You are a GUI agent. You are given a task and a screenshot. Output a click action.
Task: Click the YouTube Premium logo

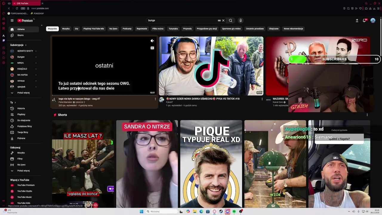[x=25, y=21]
